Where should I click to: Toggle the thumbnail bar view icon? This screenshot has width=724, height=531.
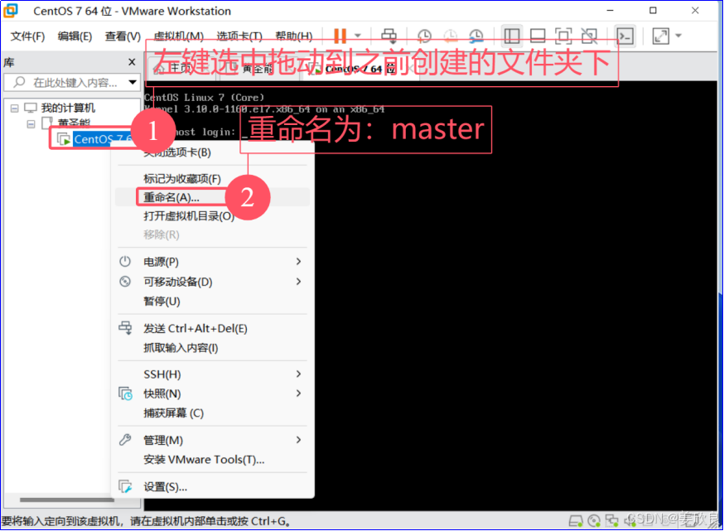[538, 36]
